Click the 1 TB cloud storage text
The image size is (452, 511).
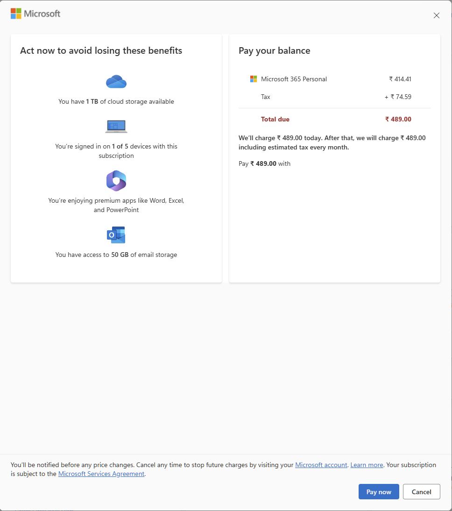tap(116, 101)
